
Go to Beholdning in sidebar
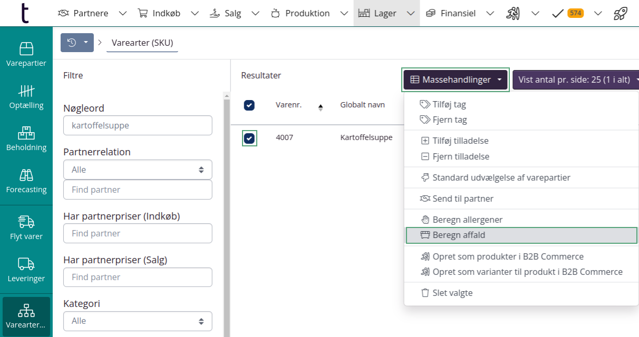(x=26, y=139)
